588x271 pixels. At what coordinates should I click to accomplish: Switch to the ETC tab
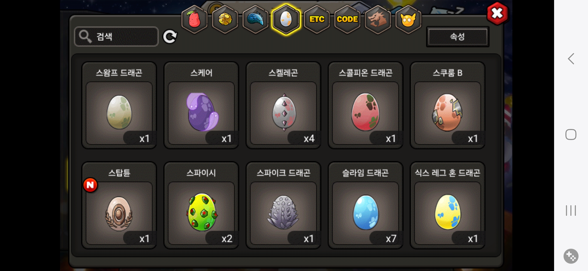coord(317,20)
